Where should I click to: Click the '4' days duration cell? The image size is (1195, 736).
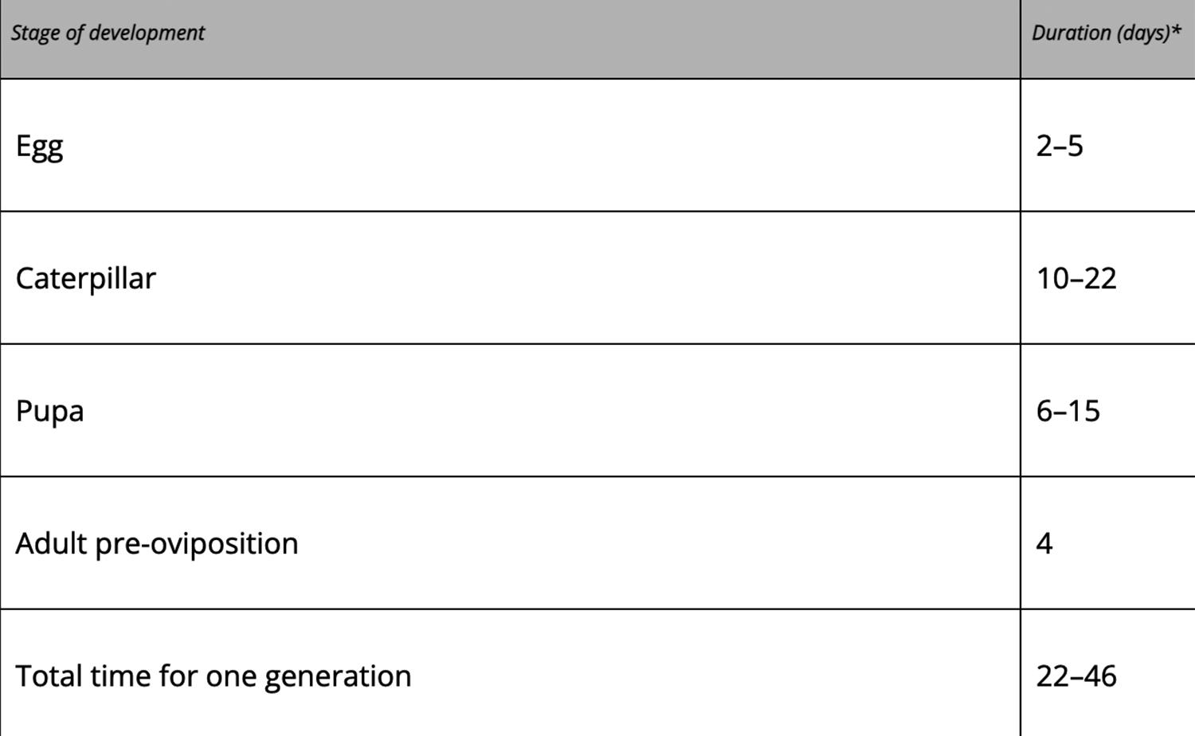pos(1108,543)
